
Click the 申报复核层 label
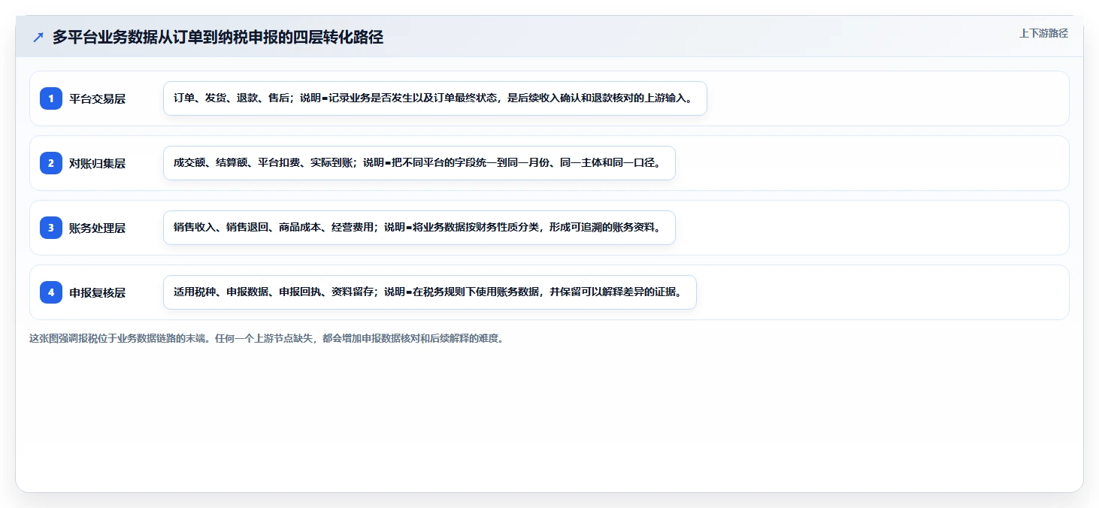click(97, 292)
